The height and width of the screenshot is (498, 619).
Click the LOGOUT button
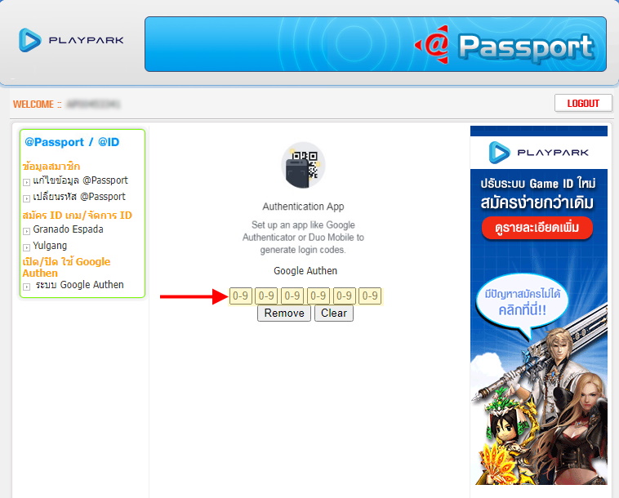point(583,104)
